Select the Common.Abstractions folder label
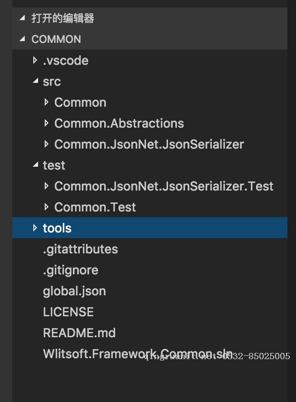Image resolution: width=296 pixels, height=402 pixels. (119, 123)
